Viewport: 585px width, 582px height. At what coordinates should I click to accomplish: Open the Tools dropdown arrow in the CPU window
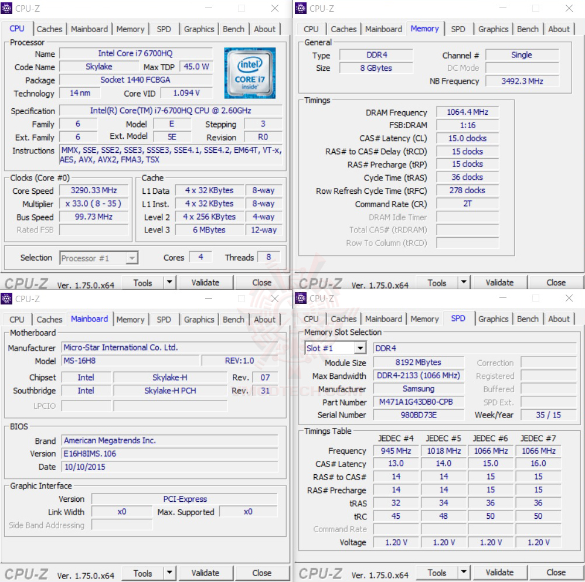point(168,282)
